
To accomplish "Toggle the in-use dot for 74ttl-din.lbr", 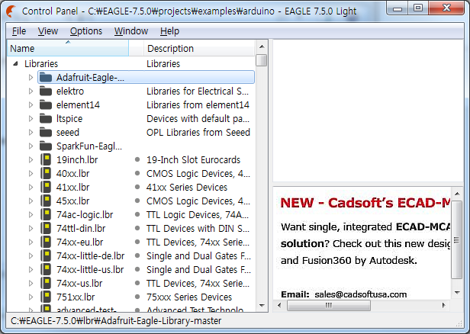I will 137,228.
